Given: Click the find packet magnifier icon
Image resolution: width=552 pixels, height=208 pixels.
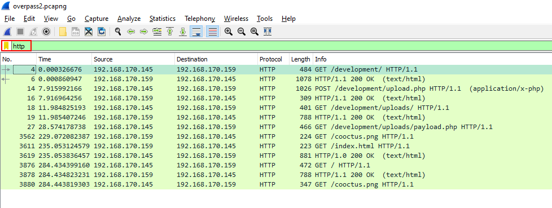Looking at the screenshot, I should pyautogui.click(x=119, y=32).
